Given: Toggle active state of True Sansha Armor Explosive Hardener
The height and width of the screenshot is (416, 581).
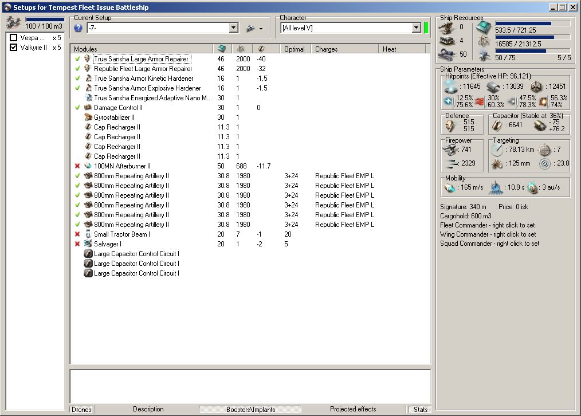Looking at the screenshot, I should click(77, 88).
